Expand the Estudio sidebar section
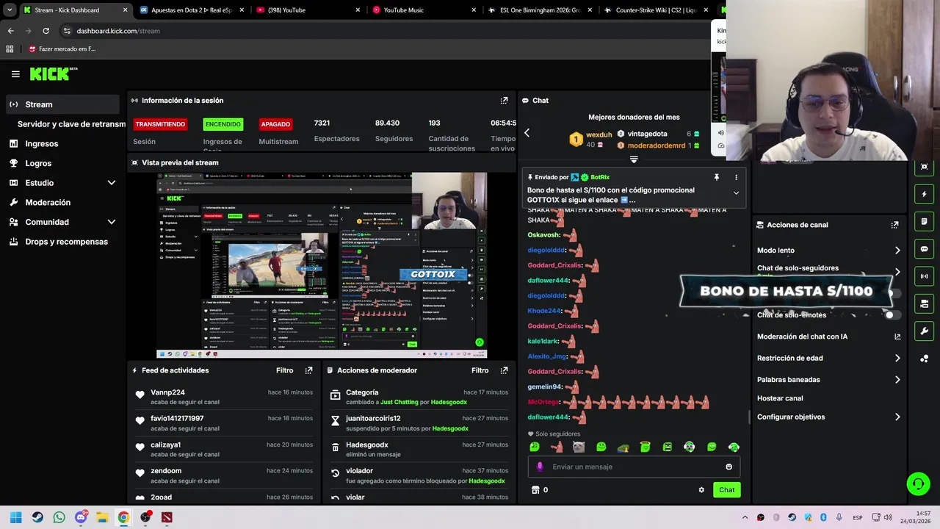 (x=112, y=183)
